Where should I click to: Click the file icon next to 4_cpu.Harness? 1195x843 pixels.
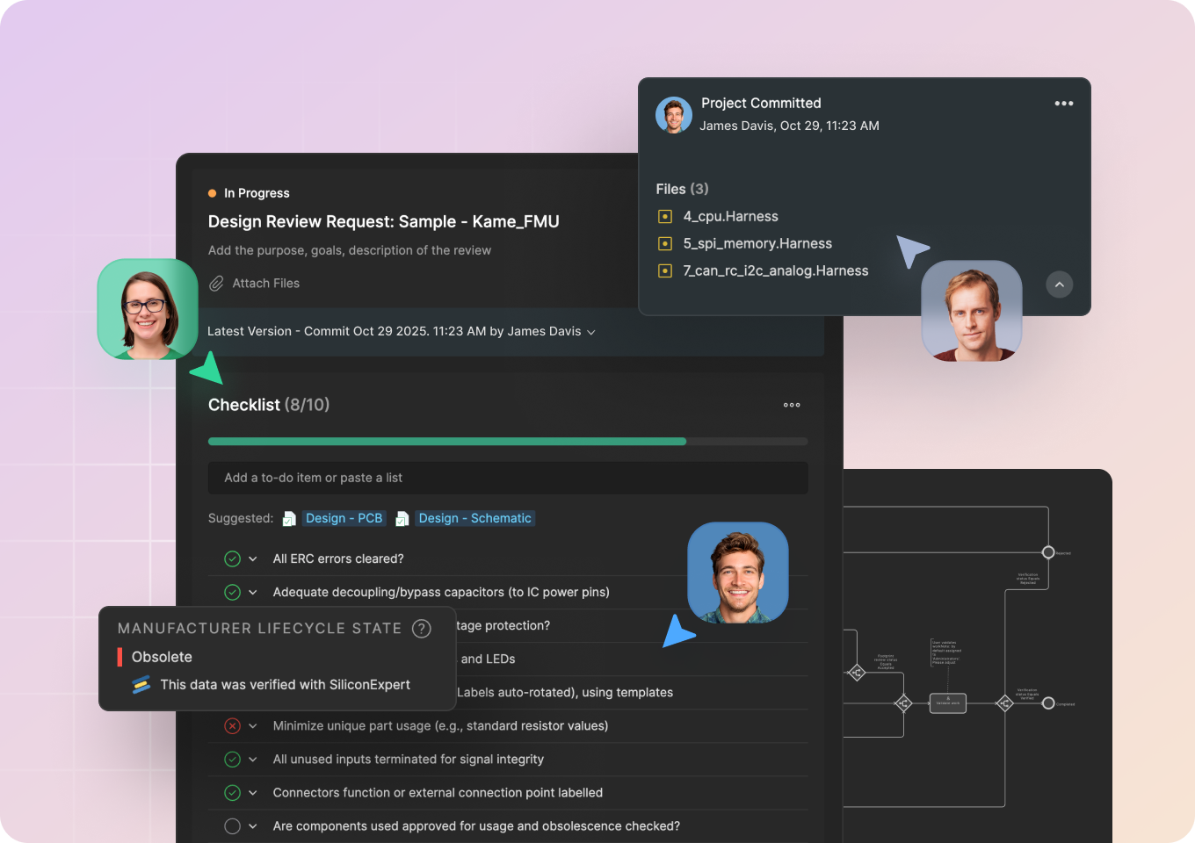point(664,216)
